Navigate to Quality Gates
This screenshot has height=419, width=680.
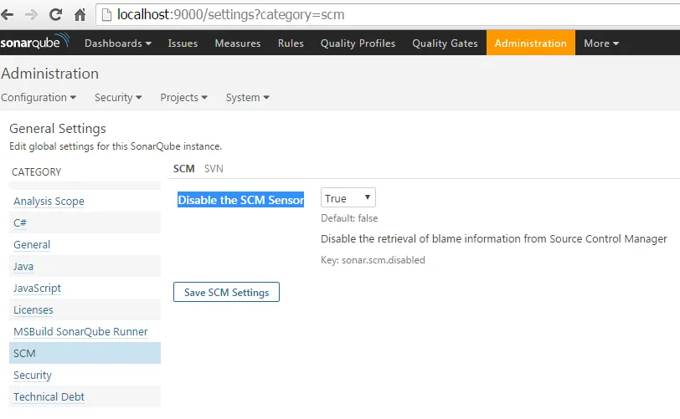[x=445, y=43]
